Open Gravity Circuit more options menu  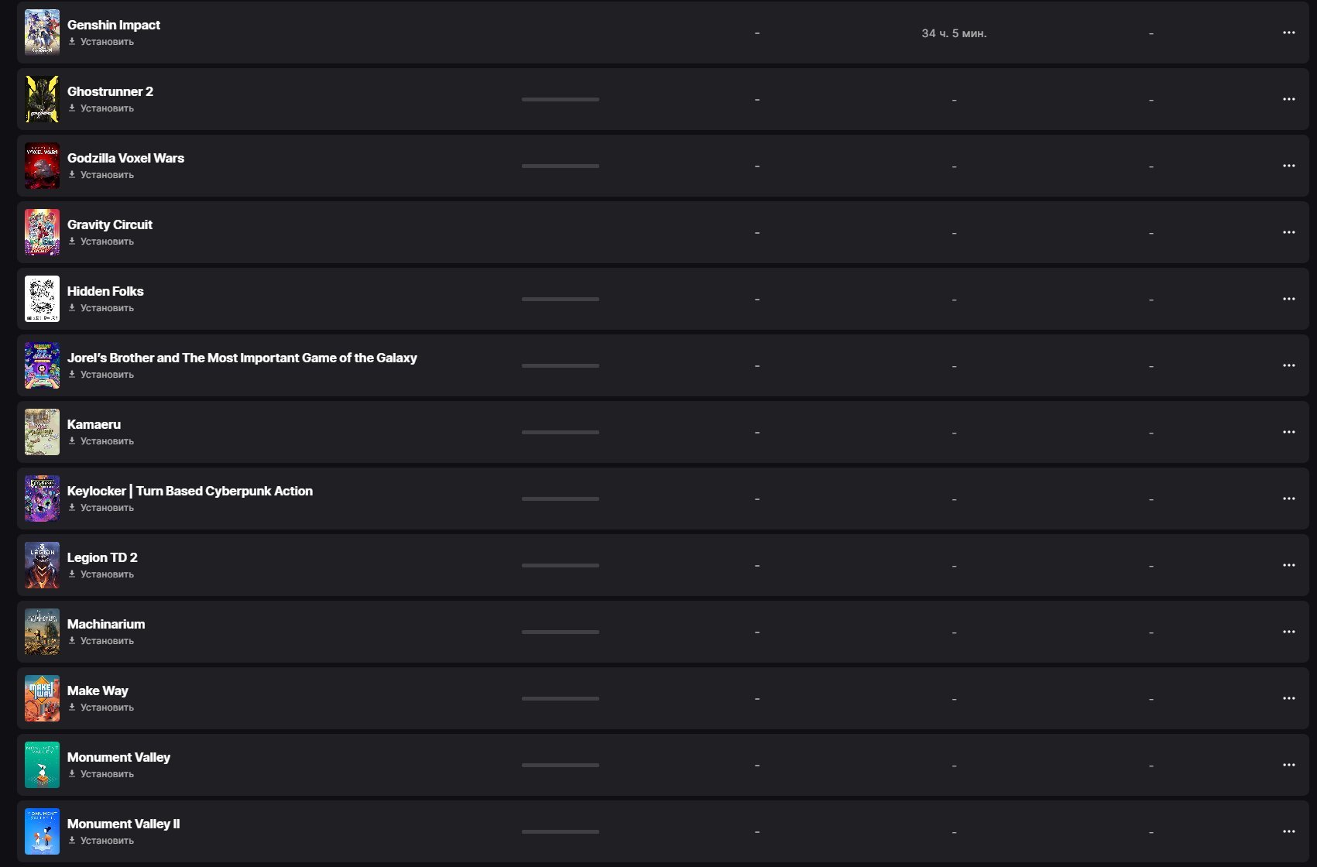(x=1288, y=232)
